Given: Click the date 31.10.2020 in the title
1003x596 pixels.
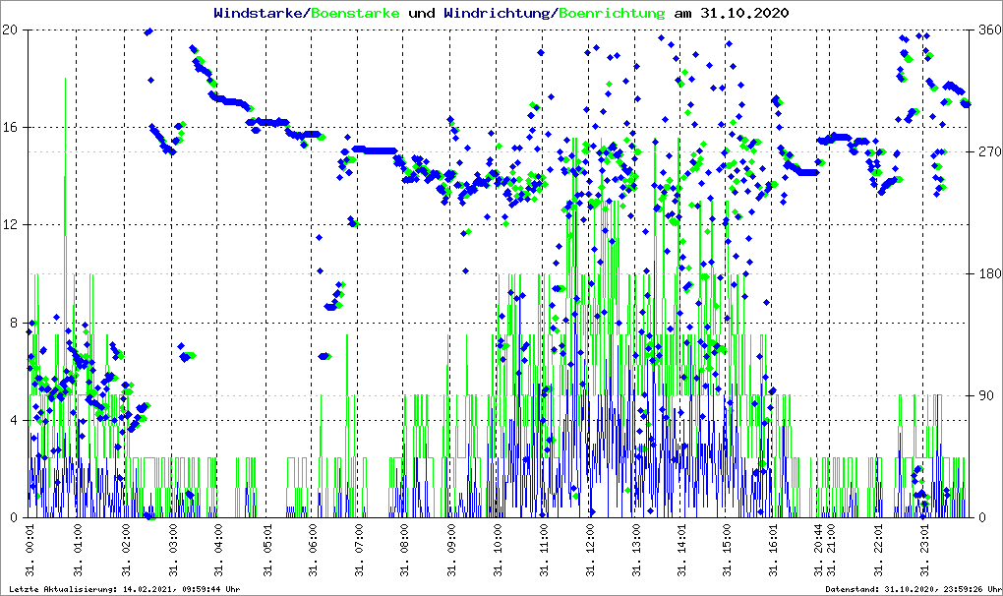Looking at the screenshot, I should click(744, 13).
